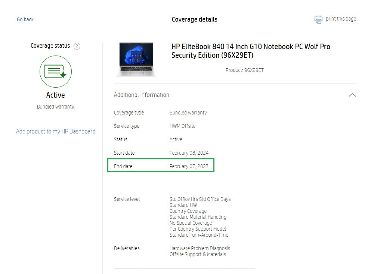Click the 'Standard Turn-Around-Time' line
Image resolution: width=368 pixels, height=274 pixels.
[x=199, y=235]
